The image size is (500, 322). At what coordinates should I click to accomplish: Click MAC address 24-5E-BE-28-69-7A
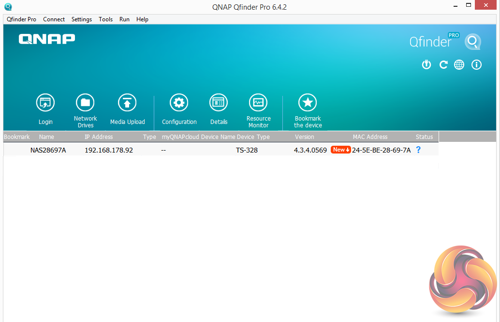point(382,150)
